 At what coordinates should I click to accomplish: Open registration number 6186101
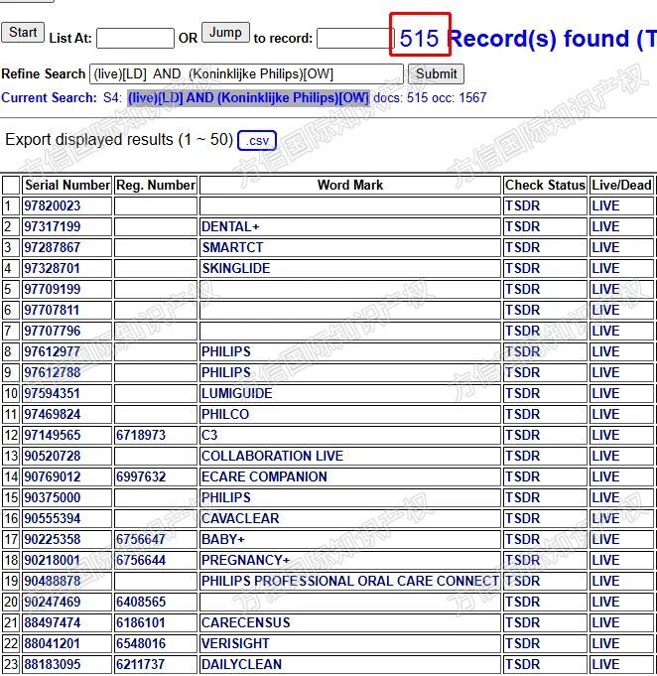[141, 622]
